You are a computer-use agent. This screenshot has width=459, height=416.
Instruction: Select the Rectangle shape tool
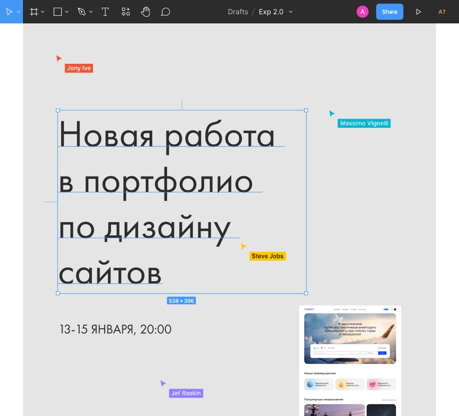[x=58, y=12]
